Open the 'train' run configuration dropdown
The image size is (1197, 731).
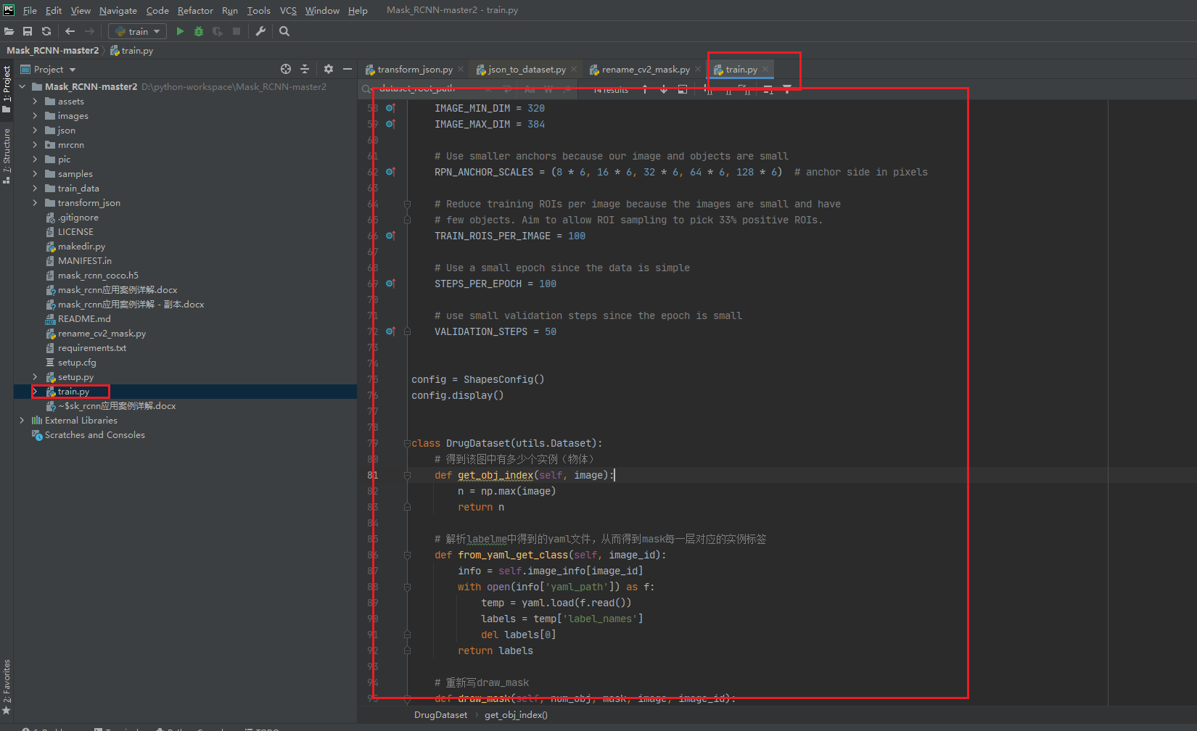pyautogui.click(x=138, y=31)
